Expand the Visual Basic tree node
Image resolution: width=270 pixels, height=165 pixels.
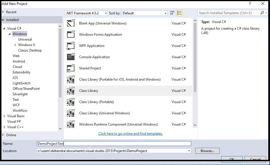coord(5,116)
